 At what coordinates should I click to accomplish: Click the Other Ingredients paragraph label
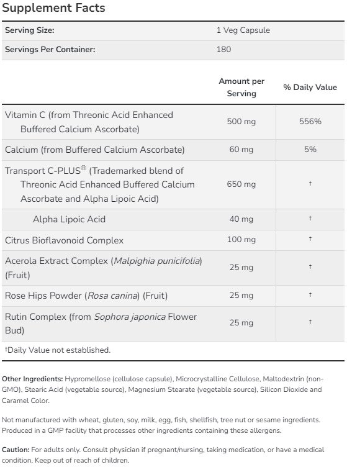32,379
